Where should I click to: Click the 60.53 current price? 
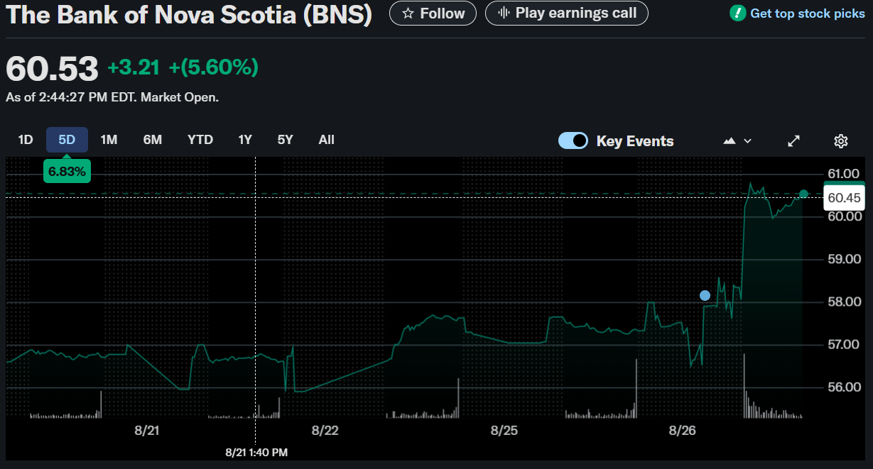(52, 69)
